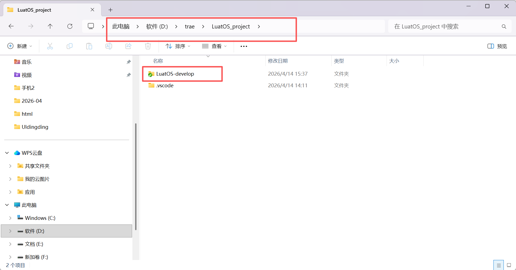
Task: Open the 排序 sort dropdown
Action: pyautogui.click(x=178, y=46)
